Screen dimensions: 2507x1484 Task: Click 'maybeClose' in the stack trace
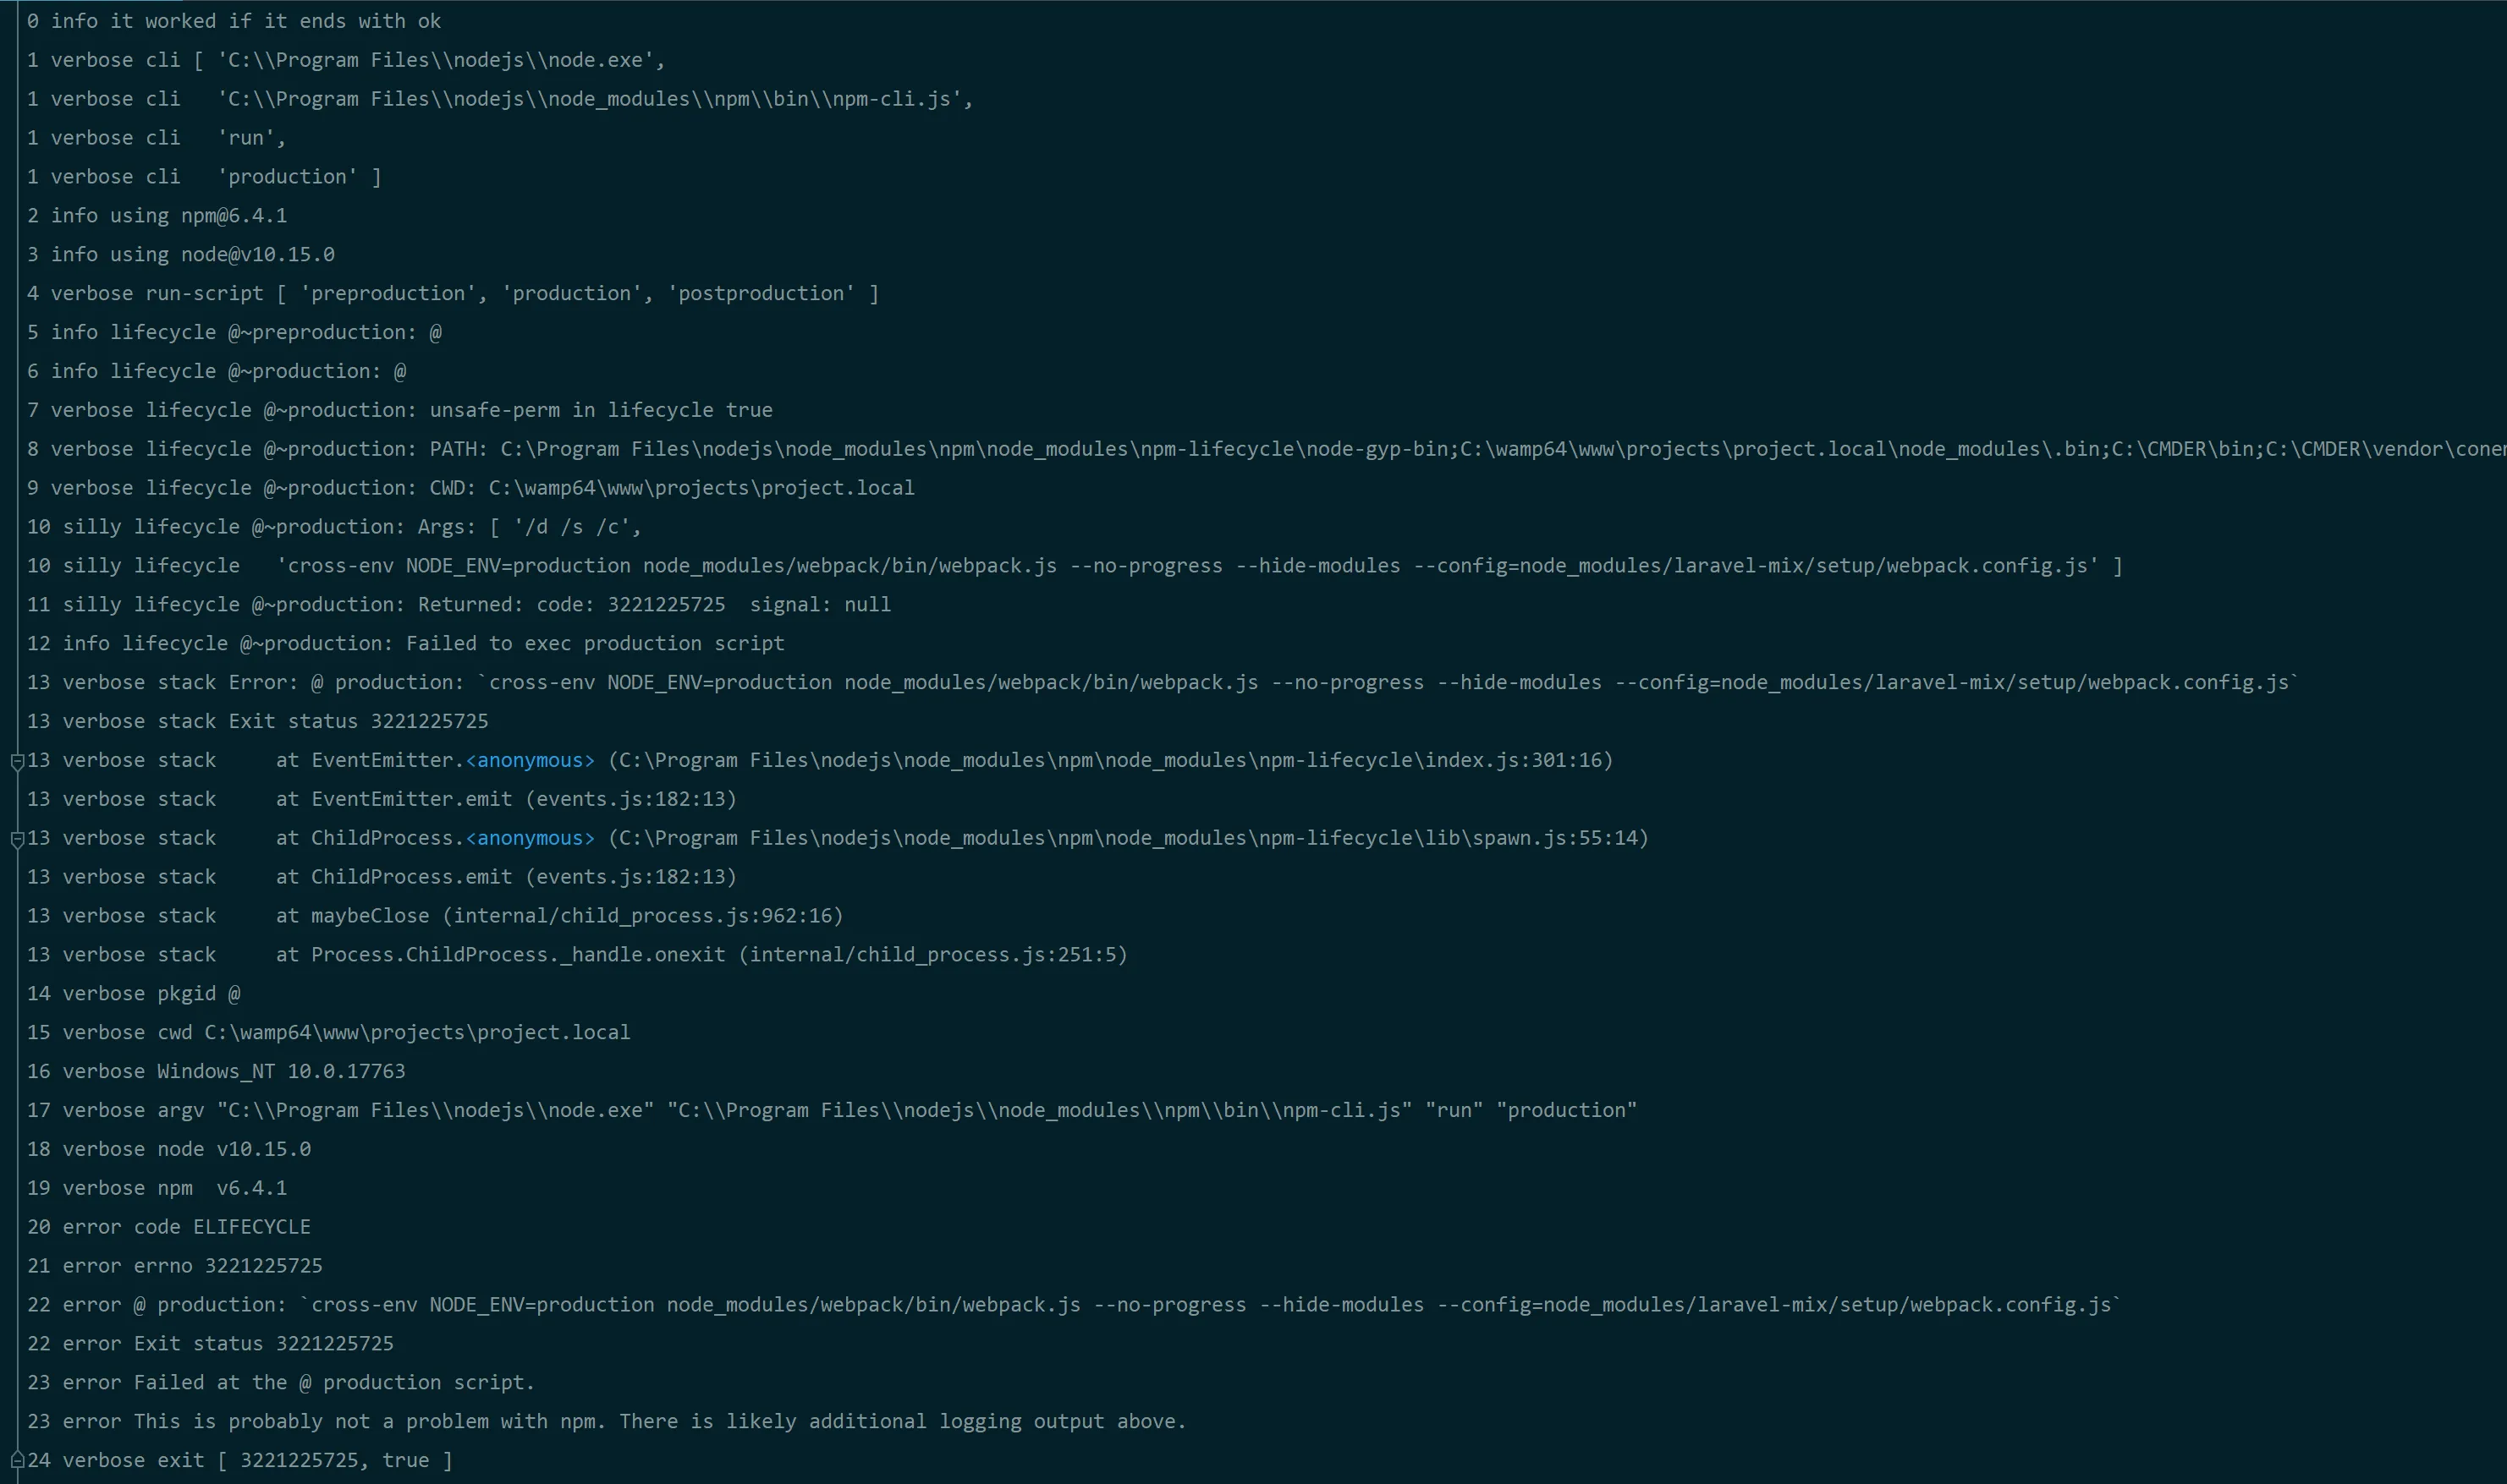369,916
